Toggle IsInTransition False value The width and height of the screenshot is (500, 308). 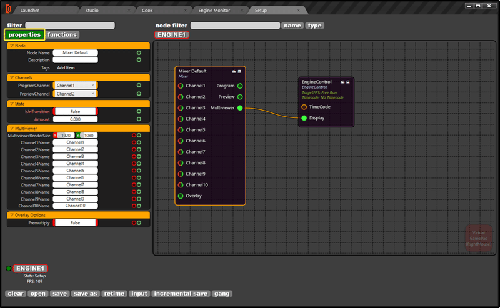(x=75, y=111)
